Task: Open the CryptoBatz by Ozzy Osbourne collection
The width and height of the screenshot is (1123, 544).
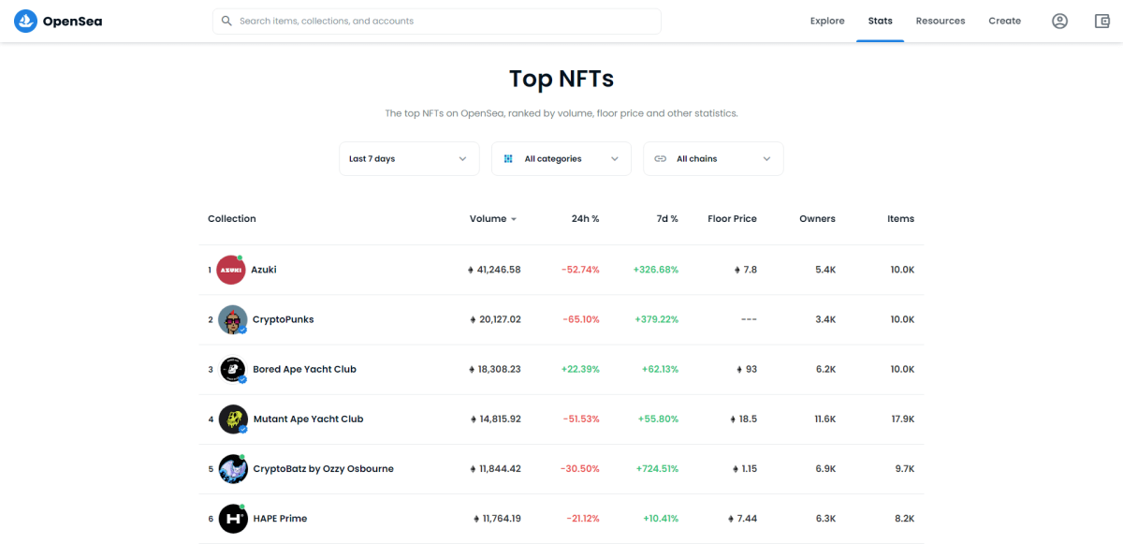Action: pyautogui.click(x=323, y=469)
